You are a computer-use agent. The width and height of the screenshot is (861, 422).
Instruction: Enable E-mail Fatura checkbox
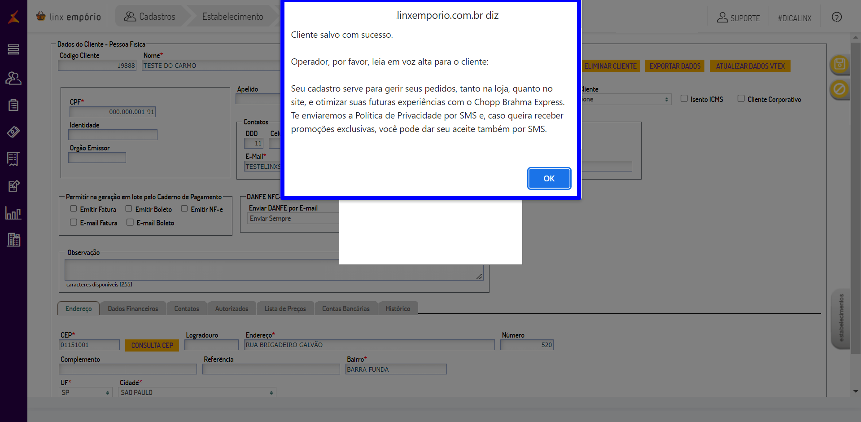click(x=74, y=222)
